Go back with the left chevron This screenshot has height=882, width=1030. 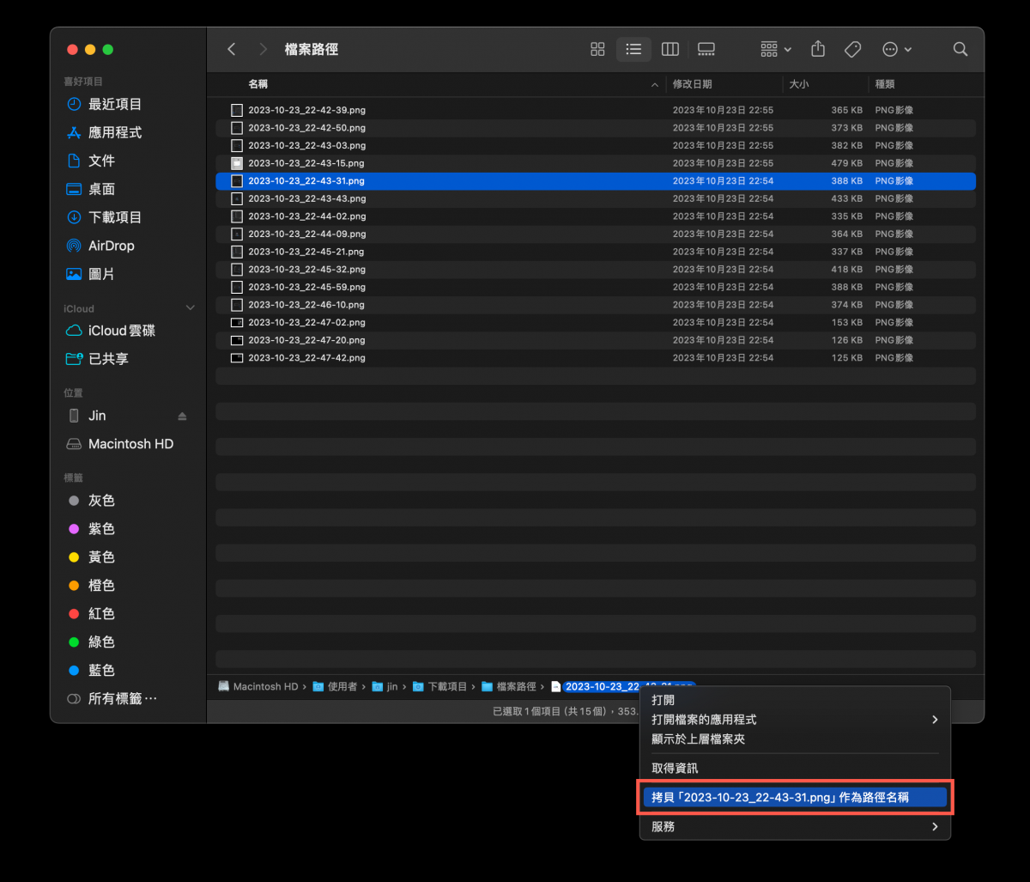pyautogui.click(x=231, y=49)
